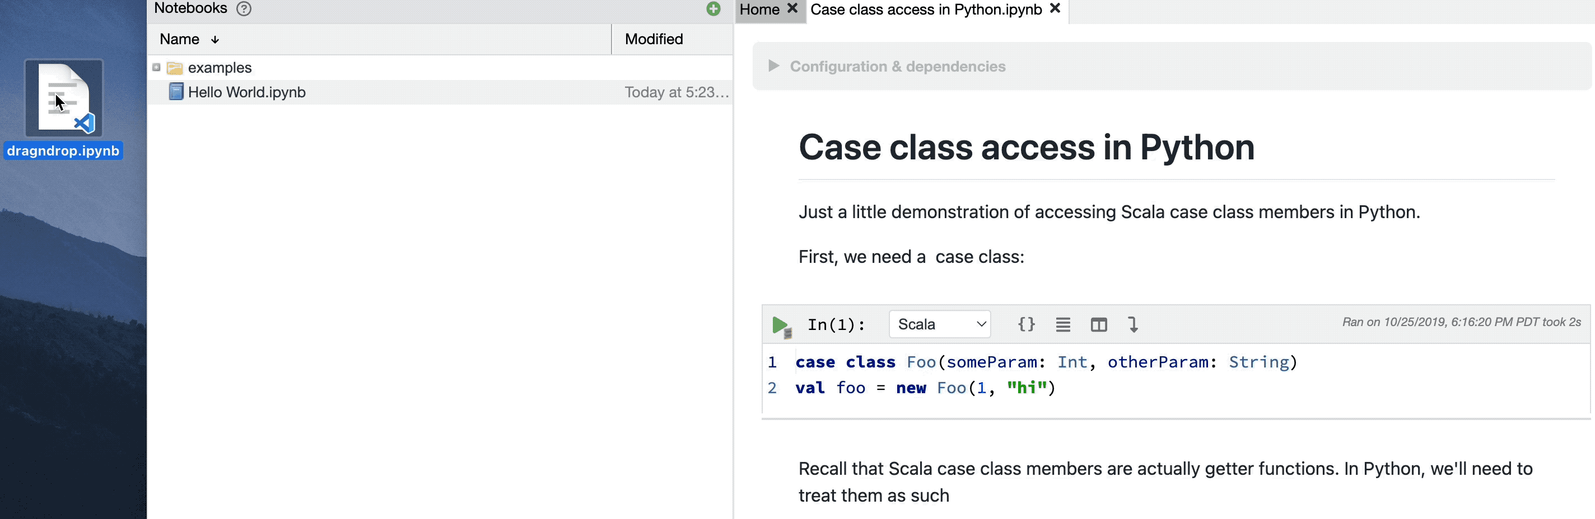This screenshot has height=519, width=1595.
Task: Toggle cell output with the lines icon
Action: click(1062, 324)
